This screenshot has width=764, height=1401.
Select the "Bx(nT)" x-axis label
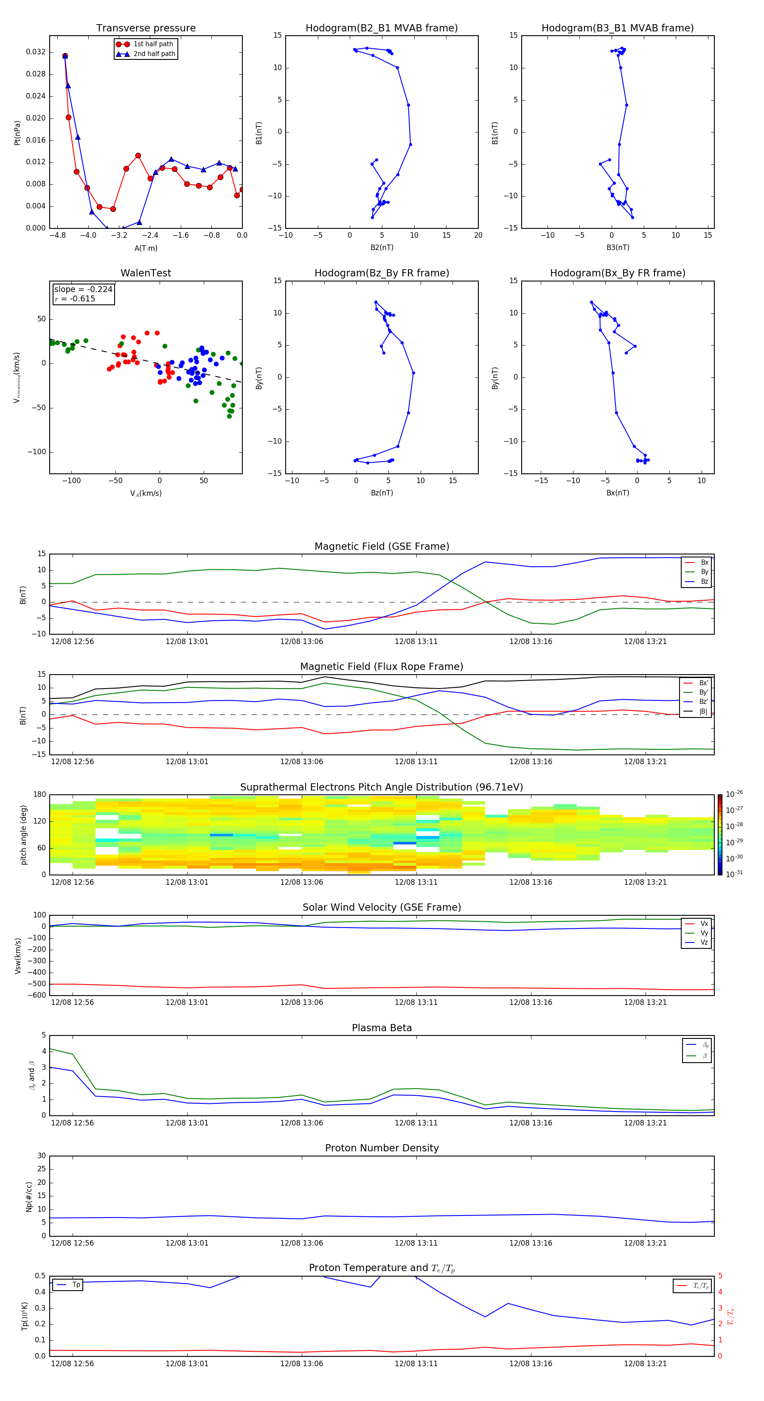[618, 493]
